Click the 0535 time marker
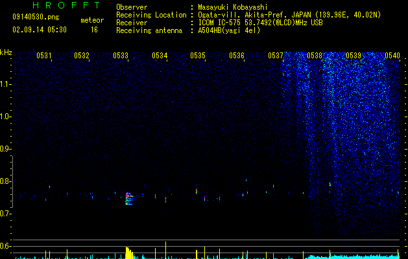Image resolution: width=408 pixels, height=259 pixels. coord(198,56)
